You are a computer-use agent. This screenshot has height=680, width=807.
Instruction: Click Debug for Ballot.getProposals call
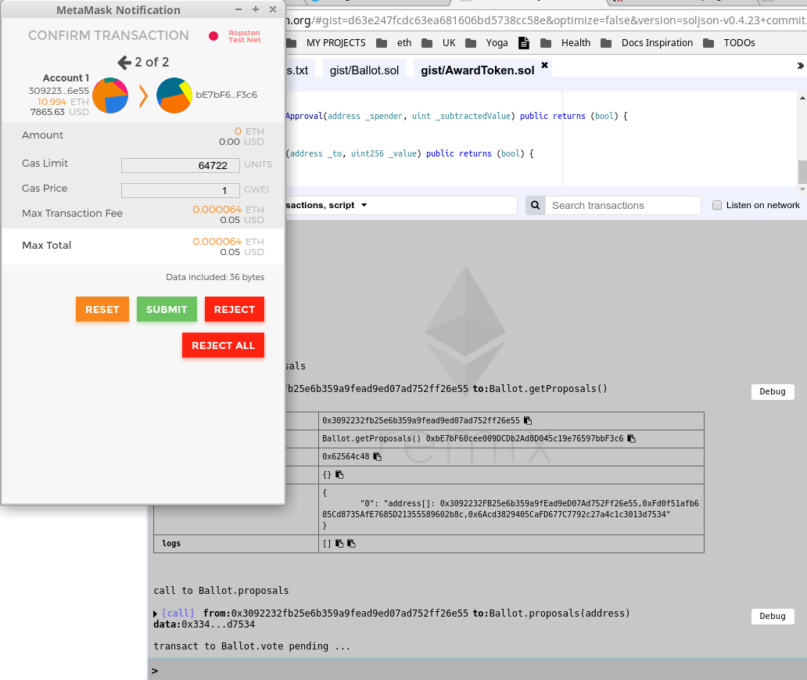tap(773, 391)
